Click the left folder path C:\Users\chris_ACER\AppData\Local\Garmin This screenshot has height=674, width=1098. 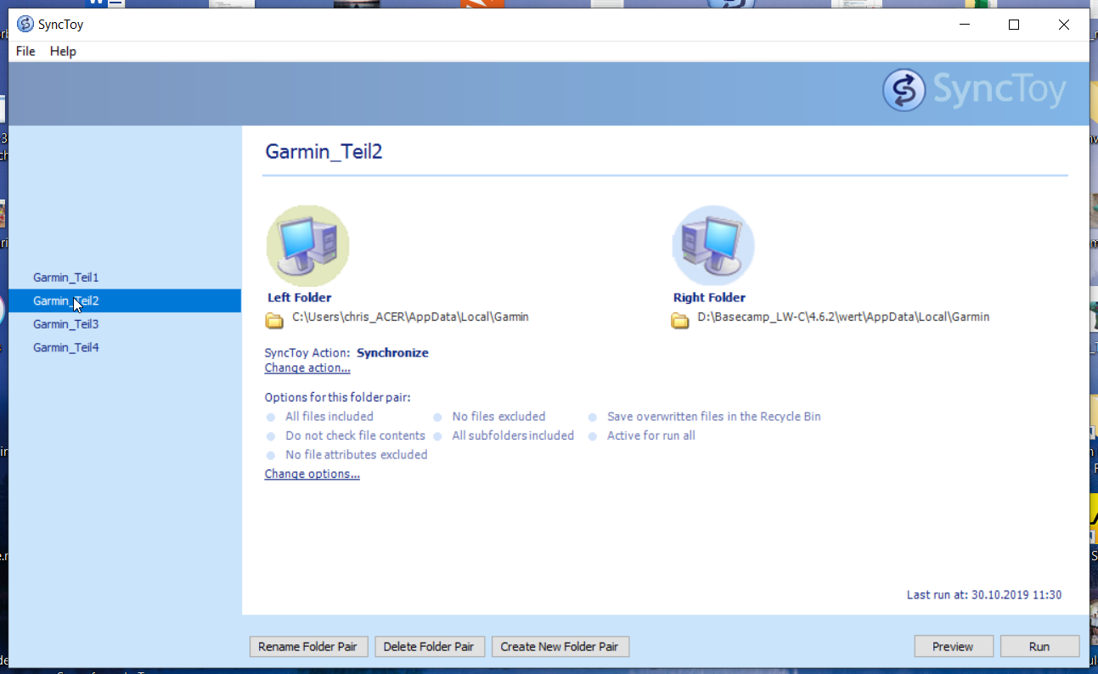(410, 317)
